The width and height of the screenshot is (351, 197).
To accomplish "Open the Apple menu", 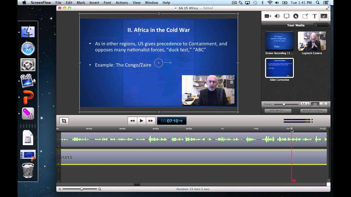I will click(x=24, y=3).
